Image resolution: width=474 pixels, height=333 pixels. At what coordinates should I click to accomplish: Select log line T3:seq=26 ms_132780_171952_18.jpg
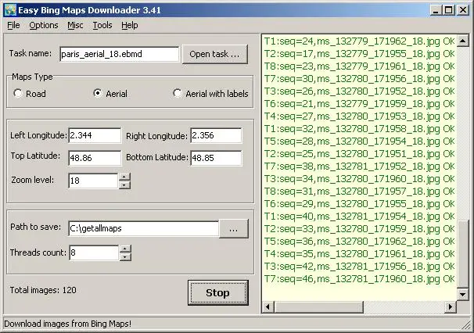pyautogui.click(x=360, y=91)
